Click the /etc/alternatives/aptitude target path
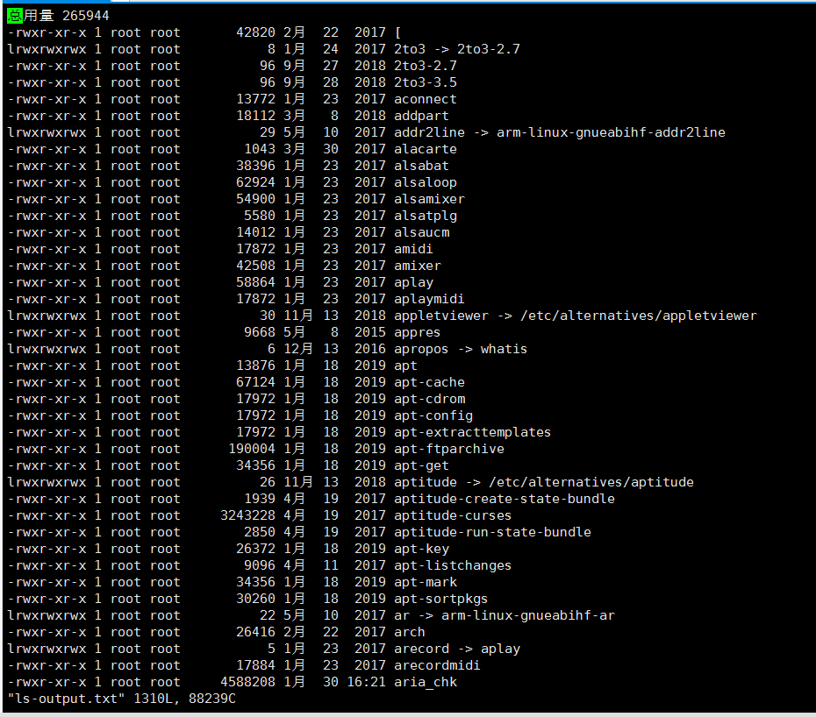Image resolution: width=816 pixels, height=717 pixels. pyautogui.click(x=591, y=482)
